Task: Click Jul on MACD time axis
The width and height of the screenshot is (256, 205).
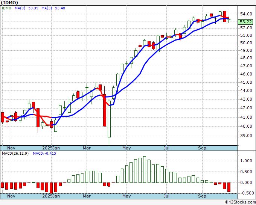Action: [x=166, y=196]
